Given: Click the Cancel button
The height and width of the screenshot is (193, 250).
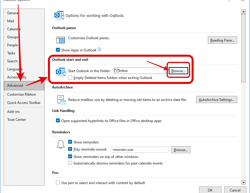Looking at the screenshot, I should click(x=235, y=190).
